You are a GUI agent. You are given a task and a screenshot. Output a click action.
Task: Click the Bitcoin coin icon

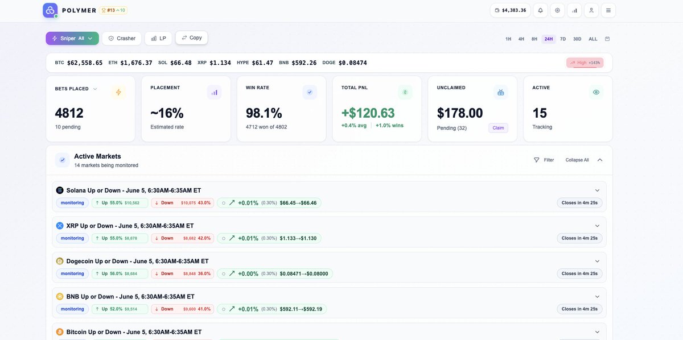point(60,331)
